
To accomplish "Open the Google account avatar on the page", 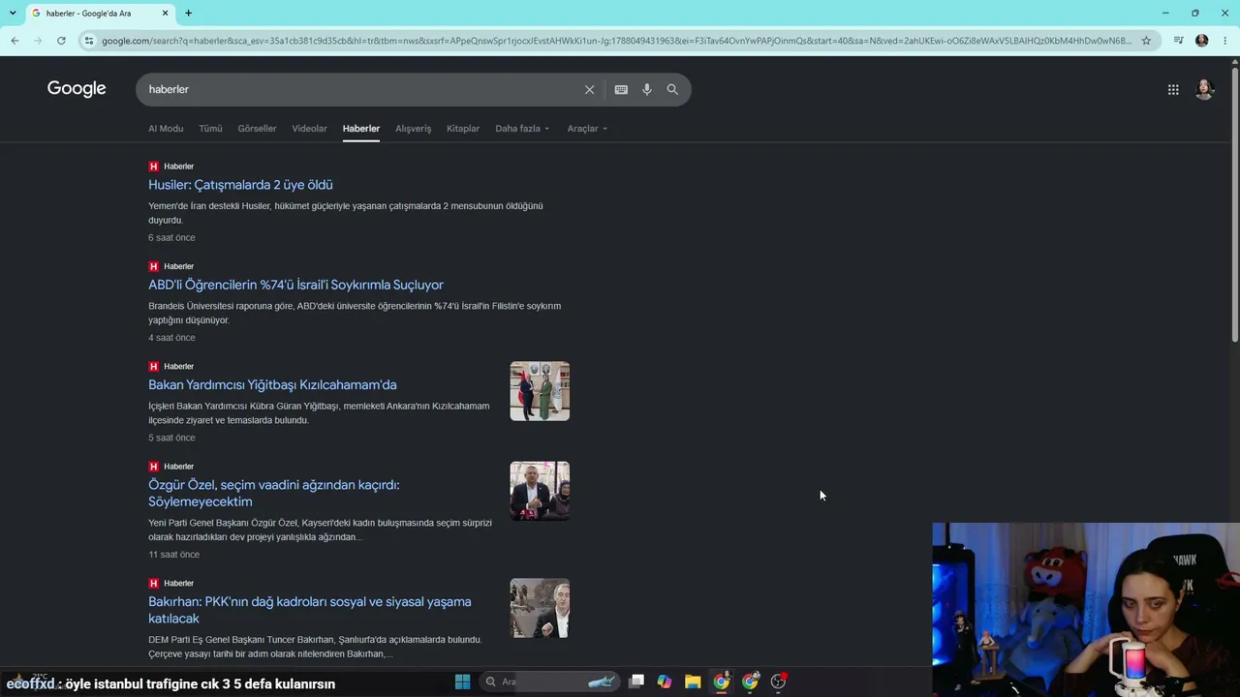I will tap(1204, 89).
